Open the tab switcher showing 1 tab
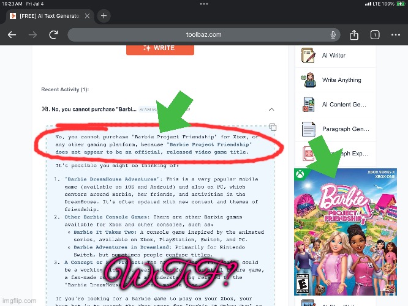 click(375, 35)
